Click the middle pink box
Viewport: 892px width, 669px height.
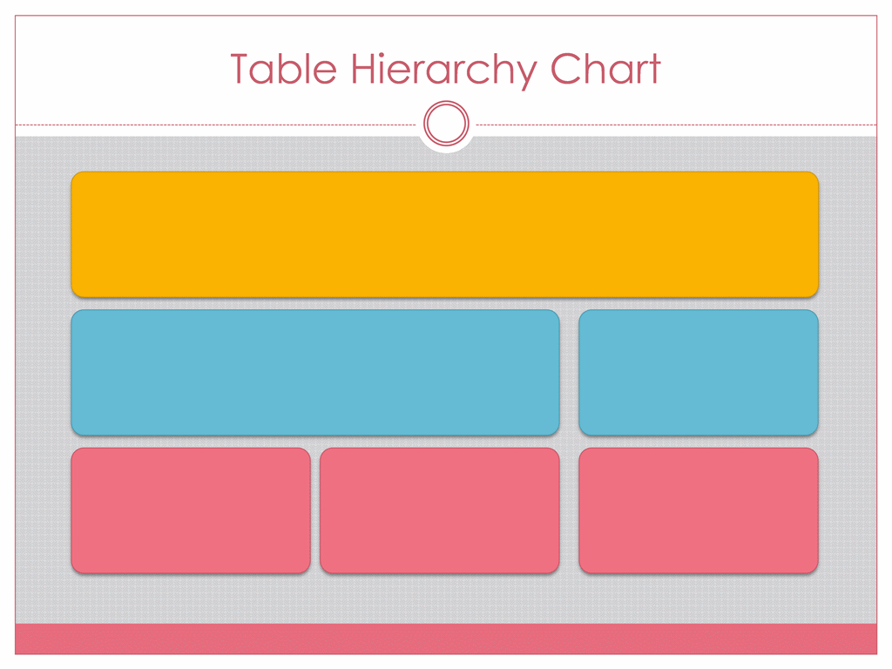coord(440,510)
